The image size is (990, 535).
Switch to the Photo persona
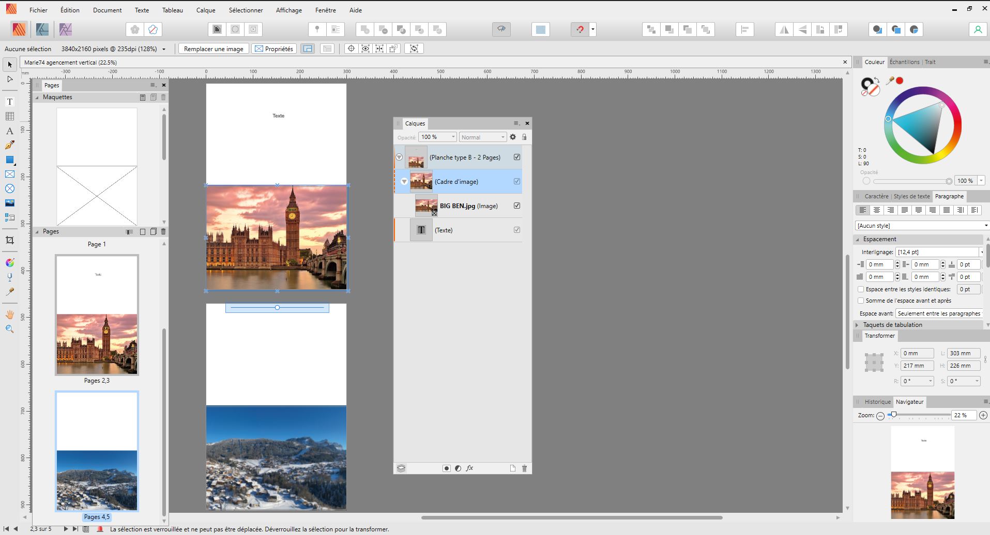65,29
